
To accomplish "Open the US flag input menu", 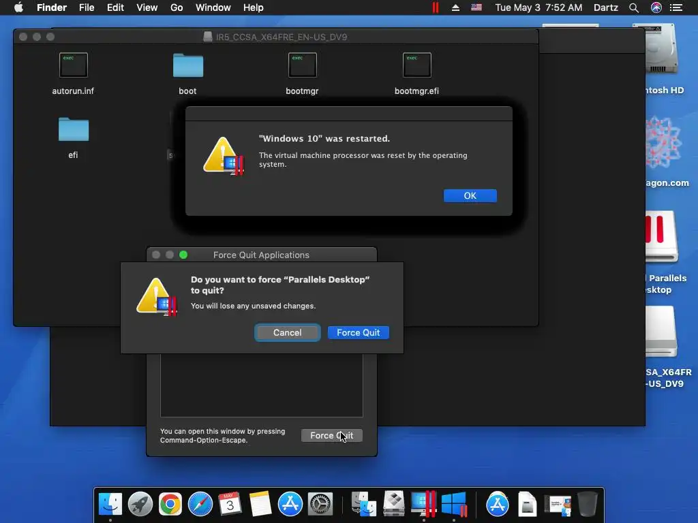I will point(476,7).
